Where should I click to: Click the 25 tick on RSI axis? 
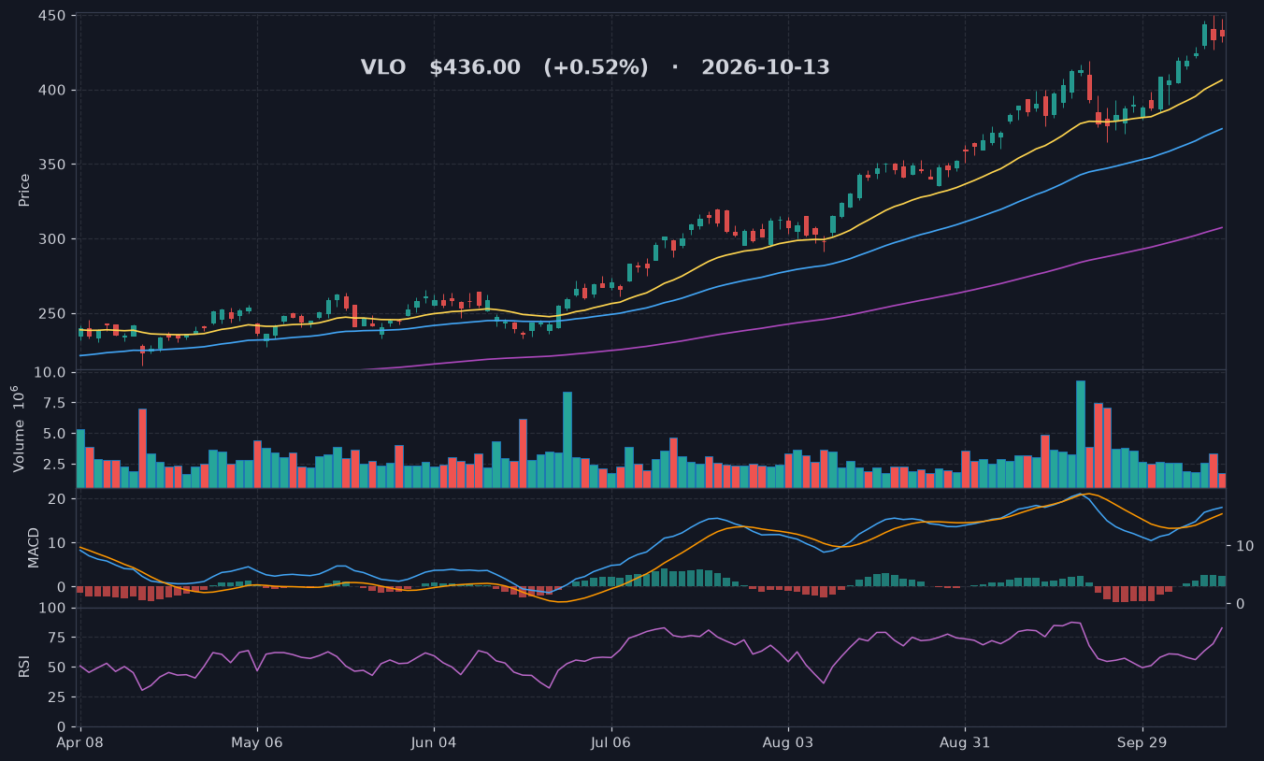point(56,697)
